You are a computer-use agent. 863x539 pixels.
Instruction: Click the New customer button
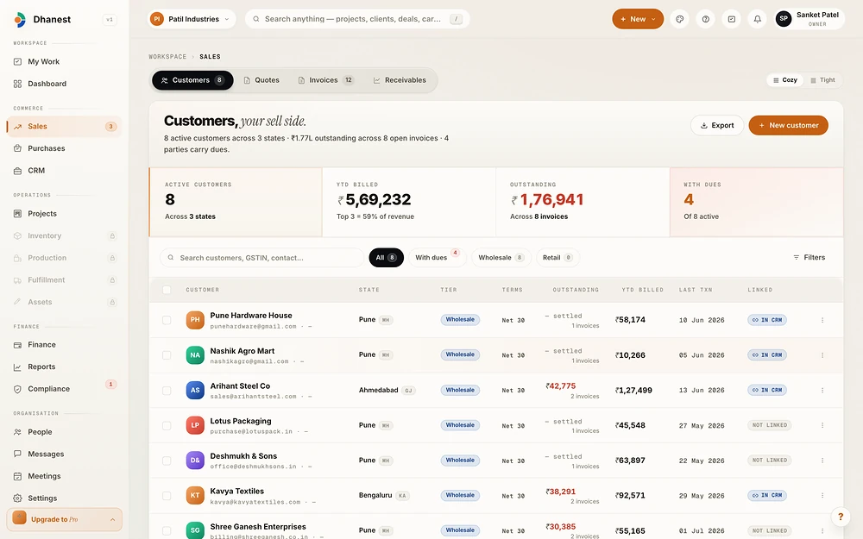788,125
